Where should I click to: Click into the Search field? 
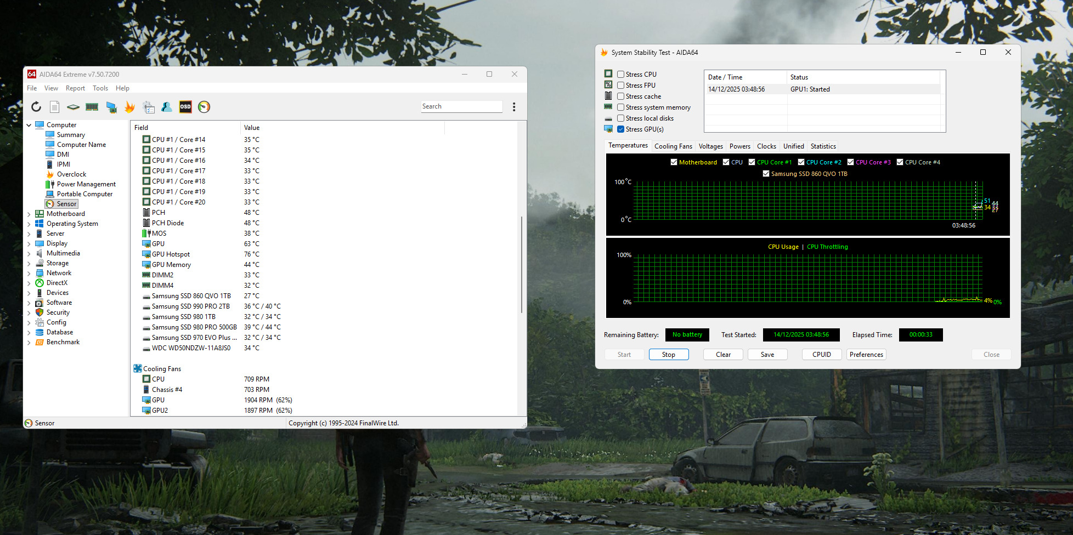(461, 106)
